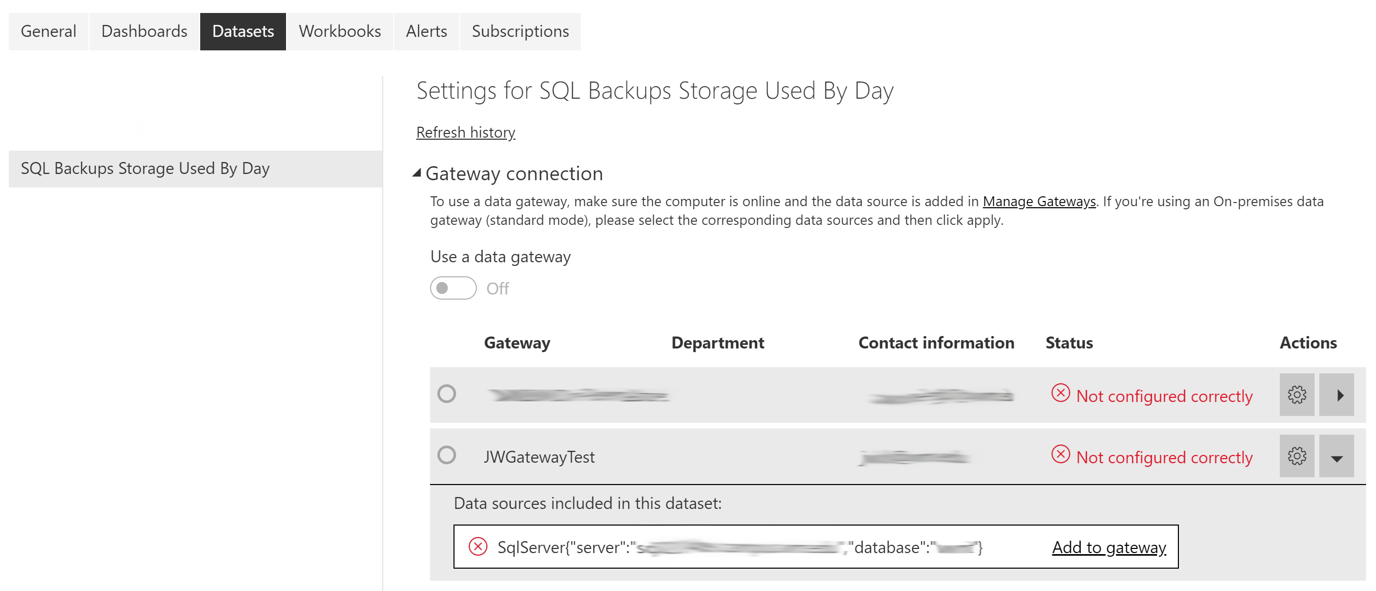1376x591 pixels.
Task: Open settings gear for JWGatewayTest gateway
Action: click(1296, 456)
